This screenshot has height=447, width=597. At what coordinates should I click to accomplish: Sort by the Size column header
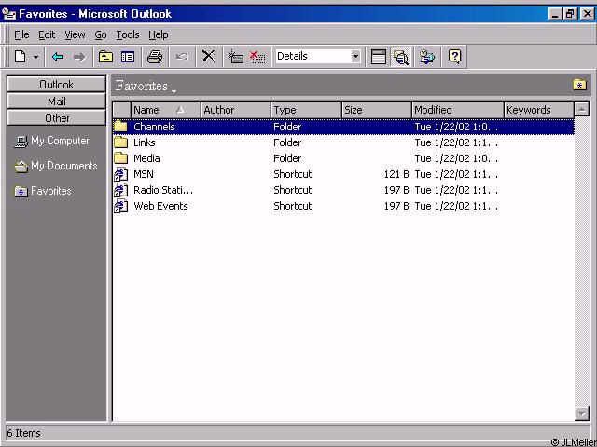377,110
